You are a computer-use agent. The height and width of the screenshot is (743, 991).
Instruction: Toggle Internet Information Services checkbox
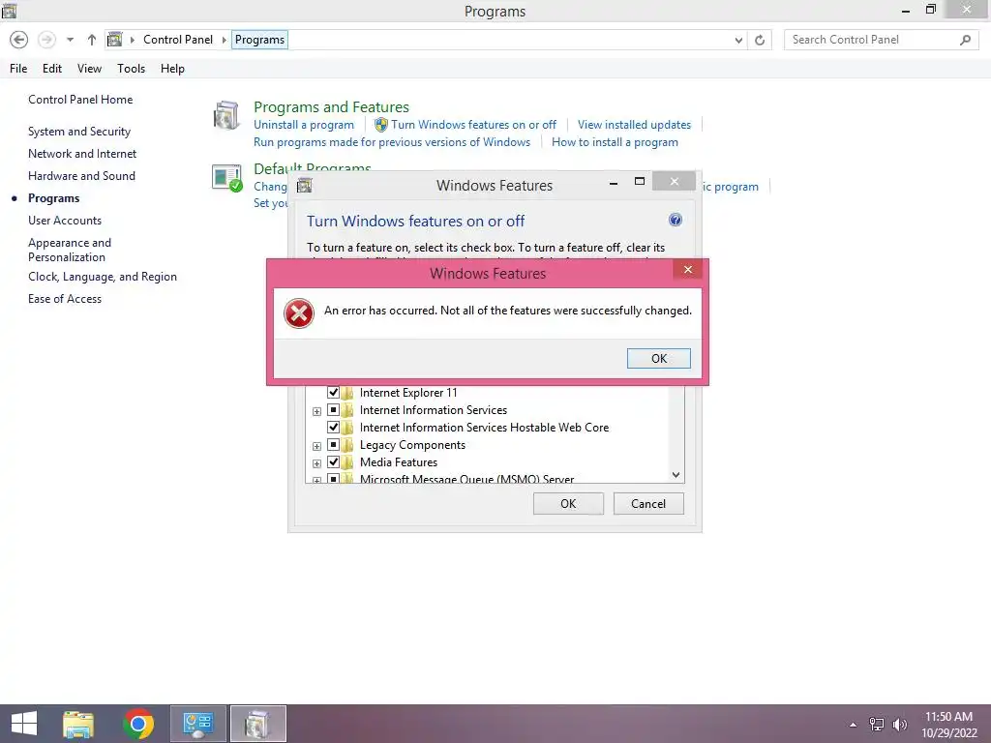pyautogui.click(x=333, y=410)
